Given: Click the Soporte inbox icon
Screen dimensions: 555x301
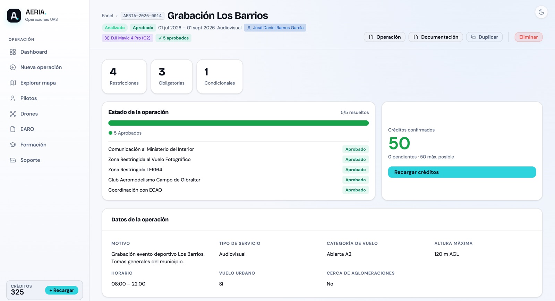Looking at the screenshot, I should point(13,160).
